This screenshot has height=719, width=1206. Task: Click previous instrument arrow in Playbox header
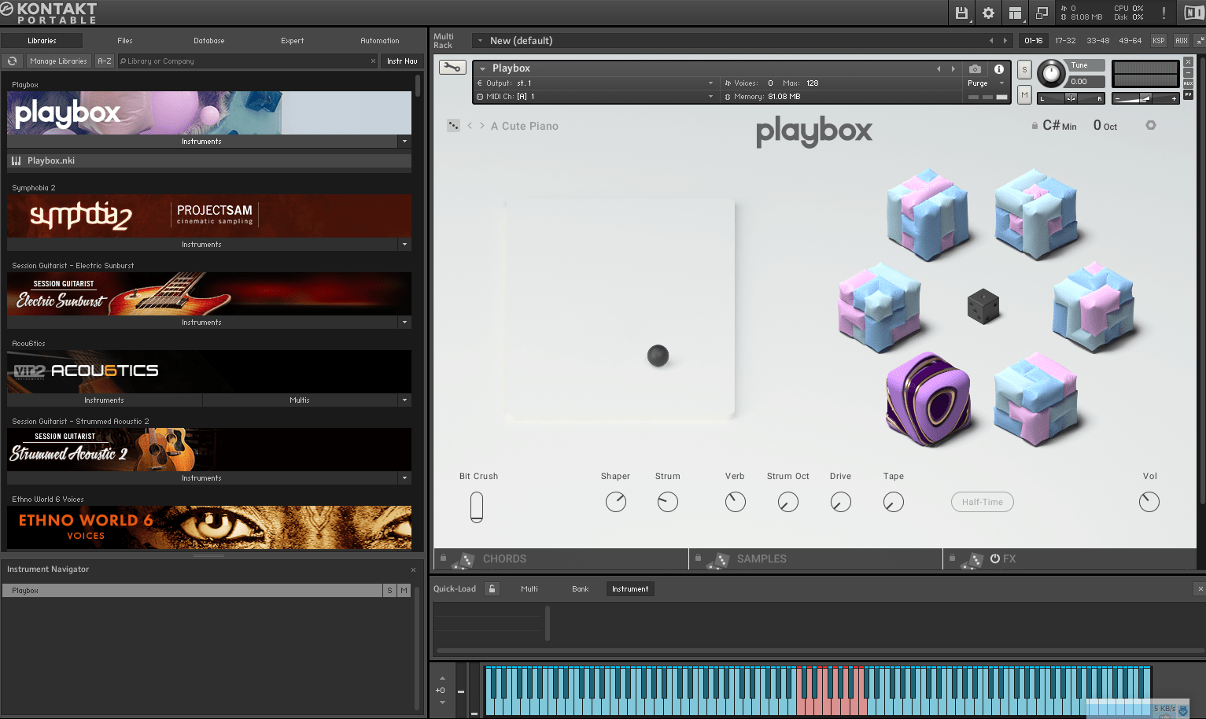(x=939, y=68)
